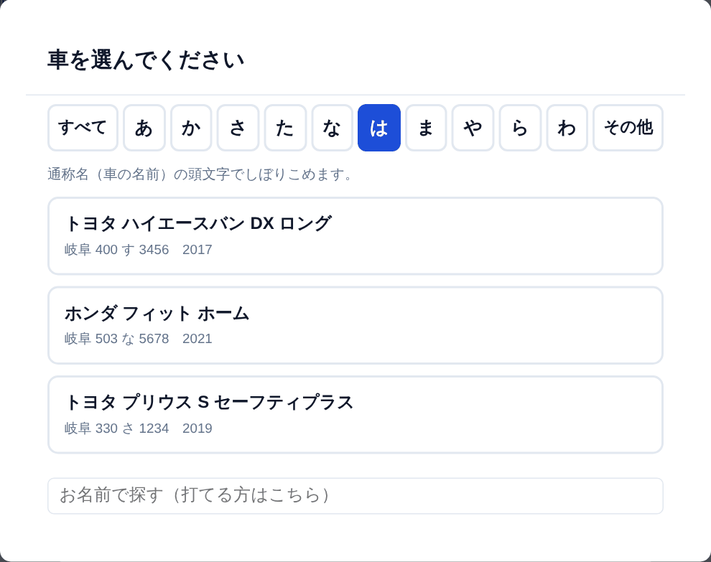Click the selected は filter button
This screenshot has width=711, height=562.
point(379,128)
